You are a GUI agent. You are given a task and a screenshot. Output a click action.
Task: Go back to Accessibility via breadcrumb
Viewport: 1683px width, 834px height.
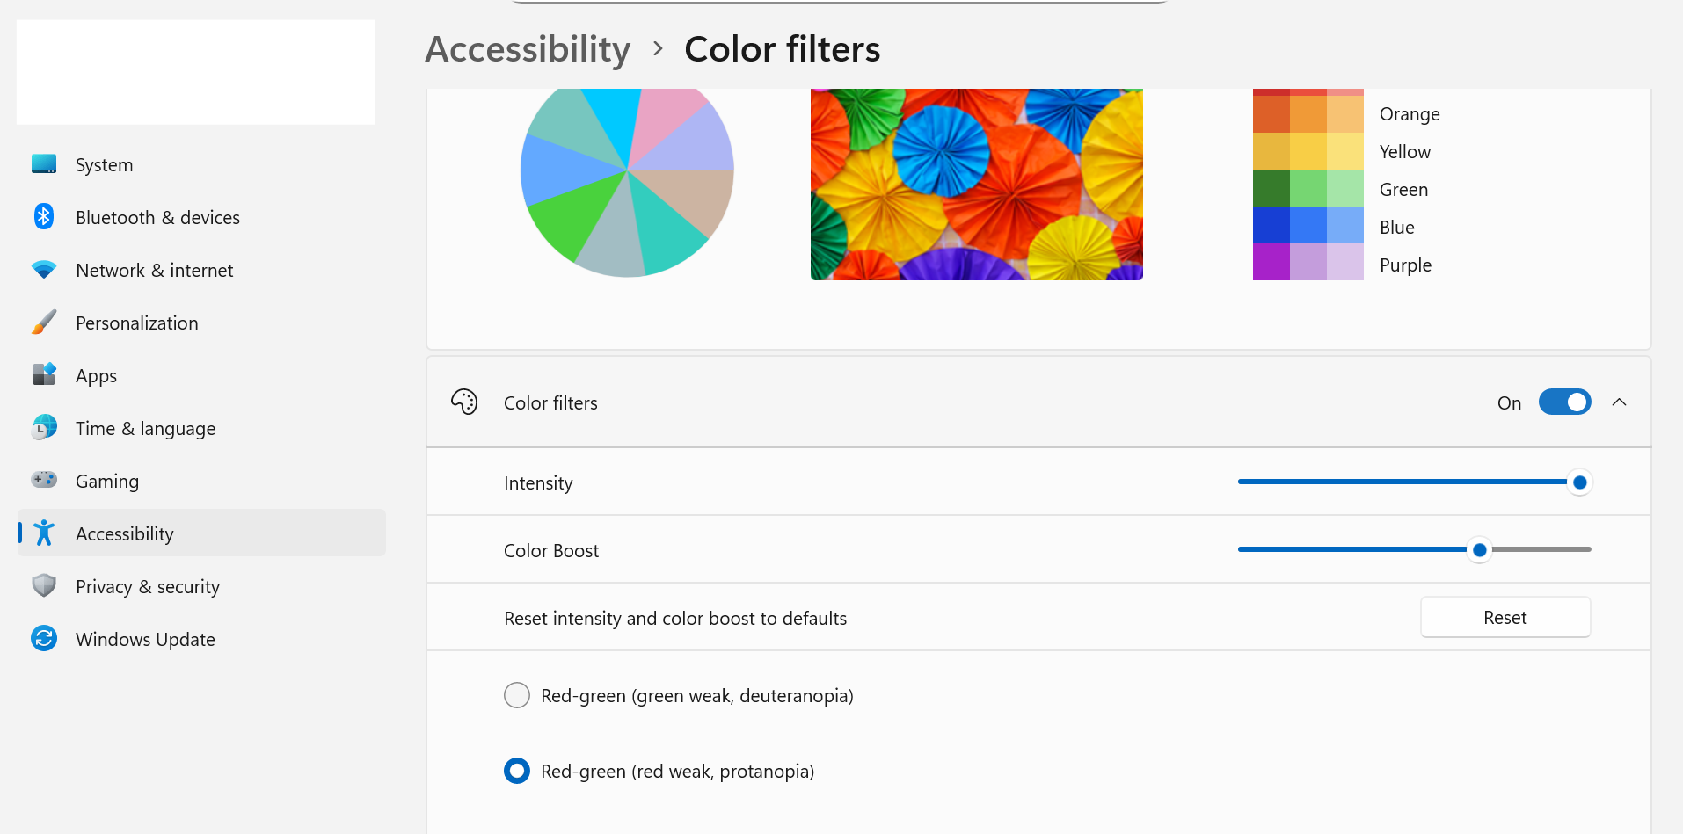pos(528,49)
